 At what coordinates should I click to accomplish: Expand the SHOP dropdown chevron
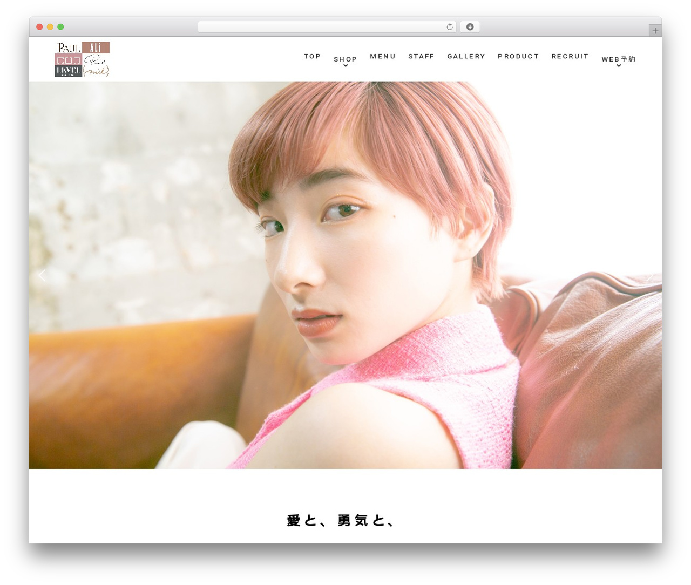345,66
